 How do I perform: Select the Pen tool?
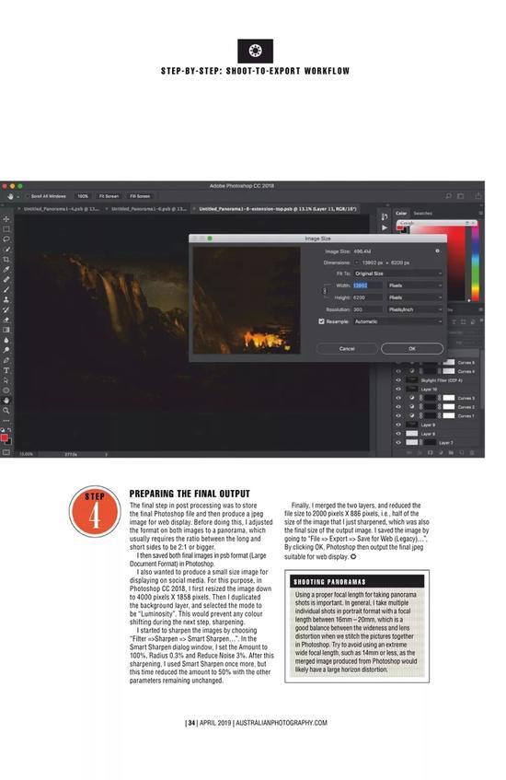(6, 360)
